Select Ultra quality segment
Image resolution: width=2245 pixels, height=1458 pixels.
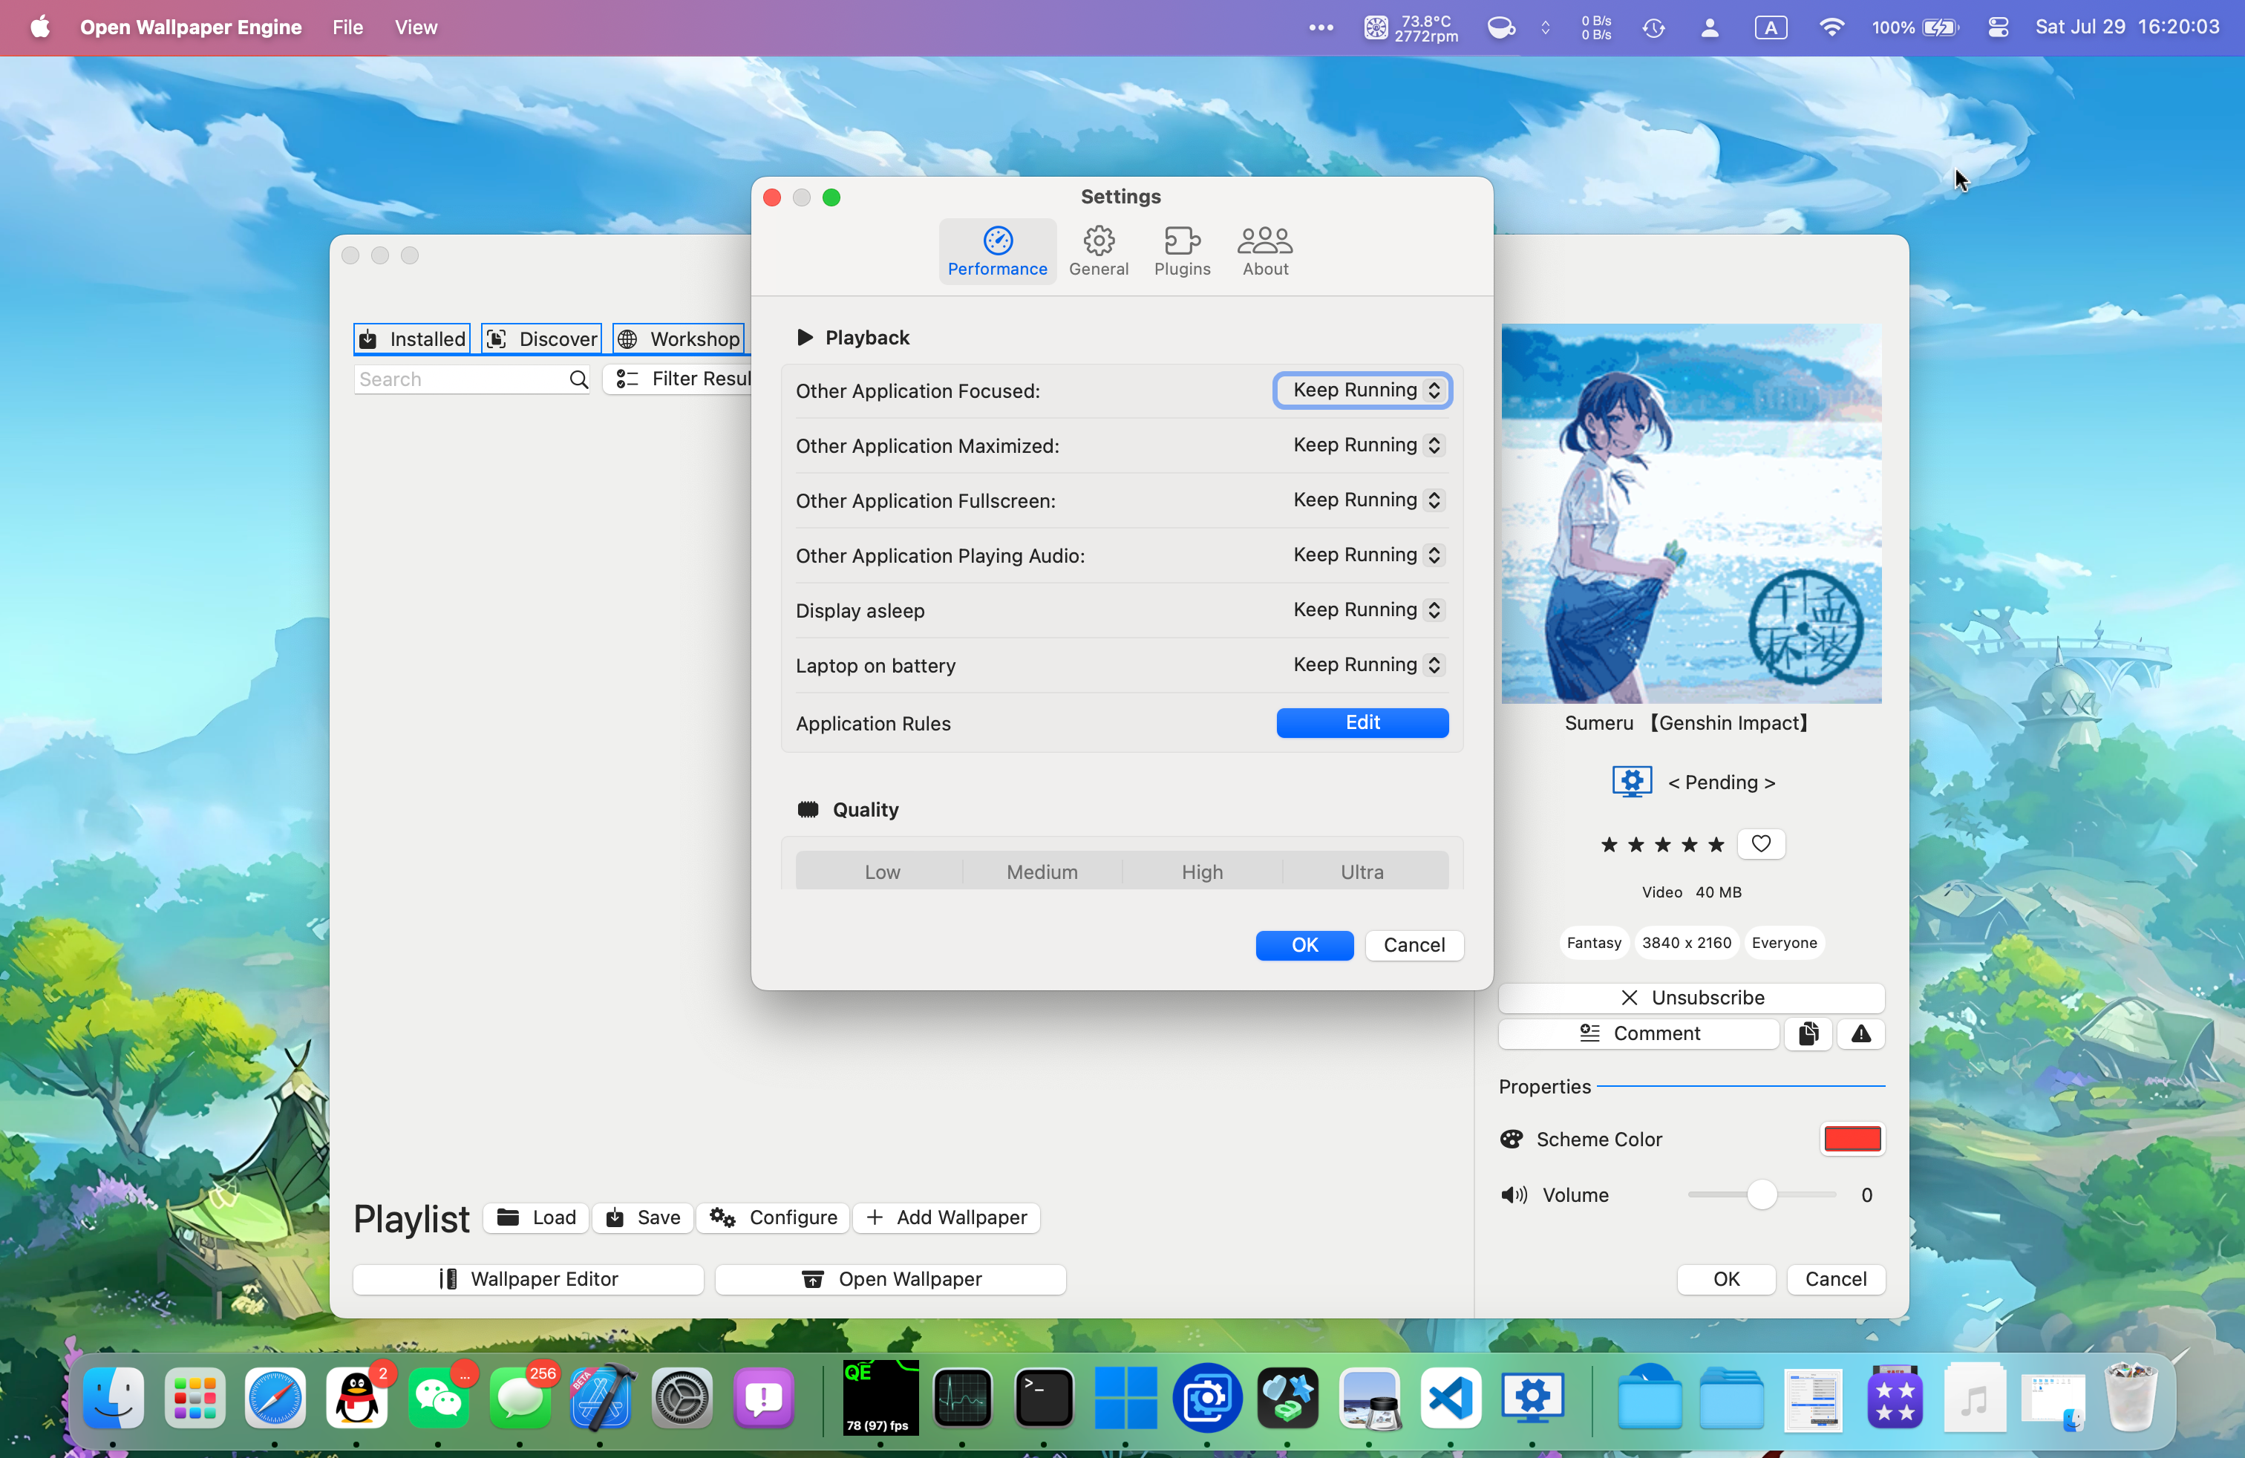coord(1361,872)
